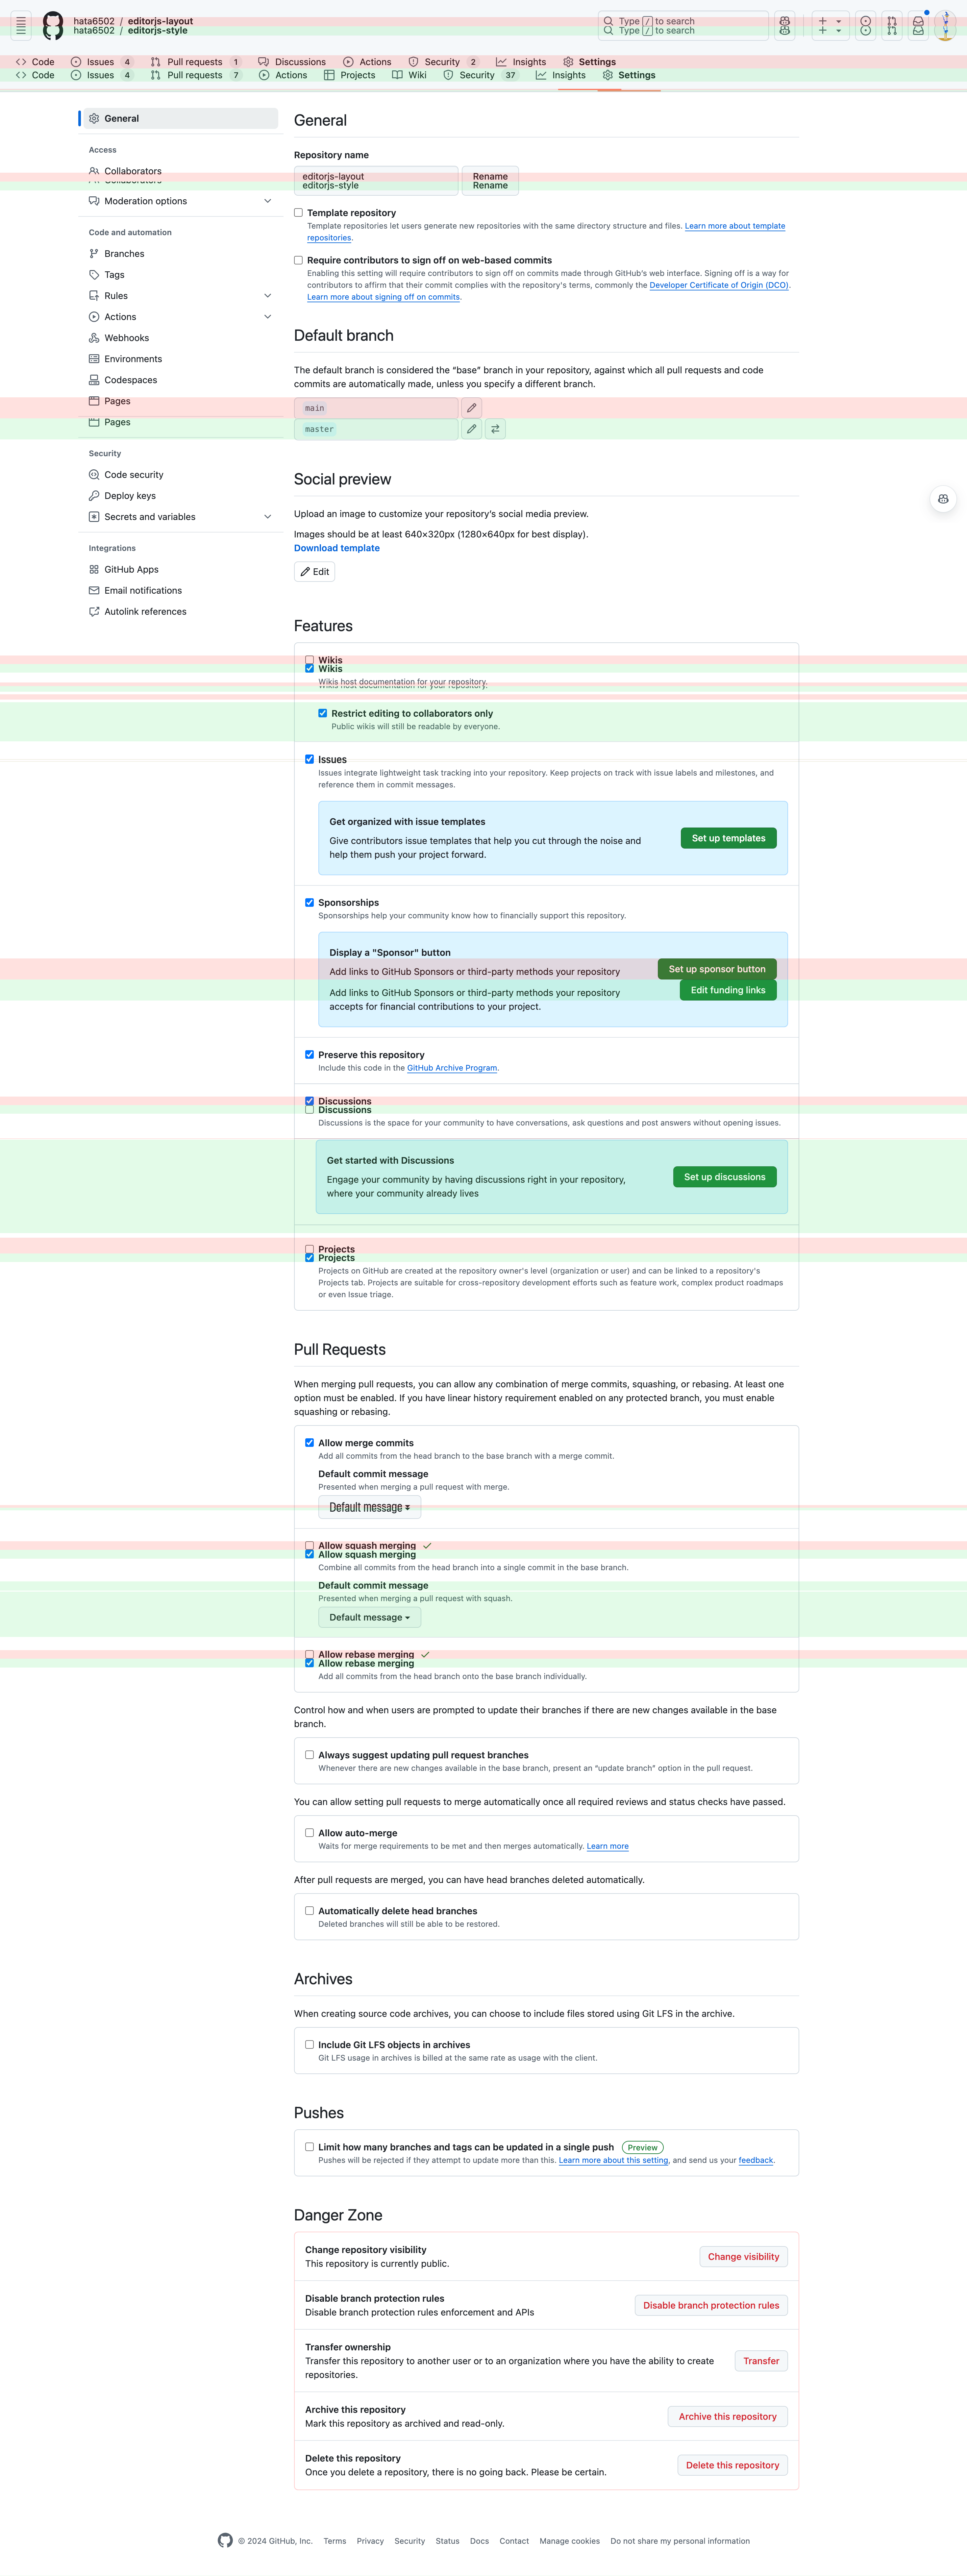The image size is (967, 2576).
Task: Open the notifications inbox icon
Action: coord(918,25)
